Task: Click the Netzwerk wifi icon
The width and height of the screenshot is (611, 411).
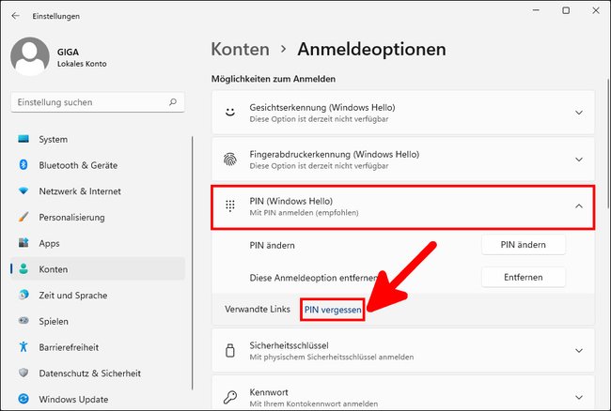Action: click(23, 190)
